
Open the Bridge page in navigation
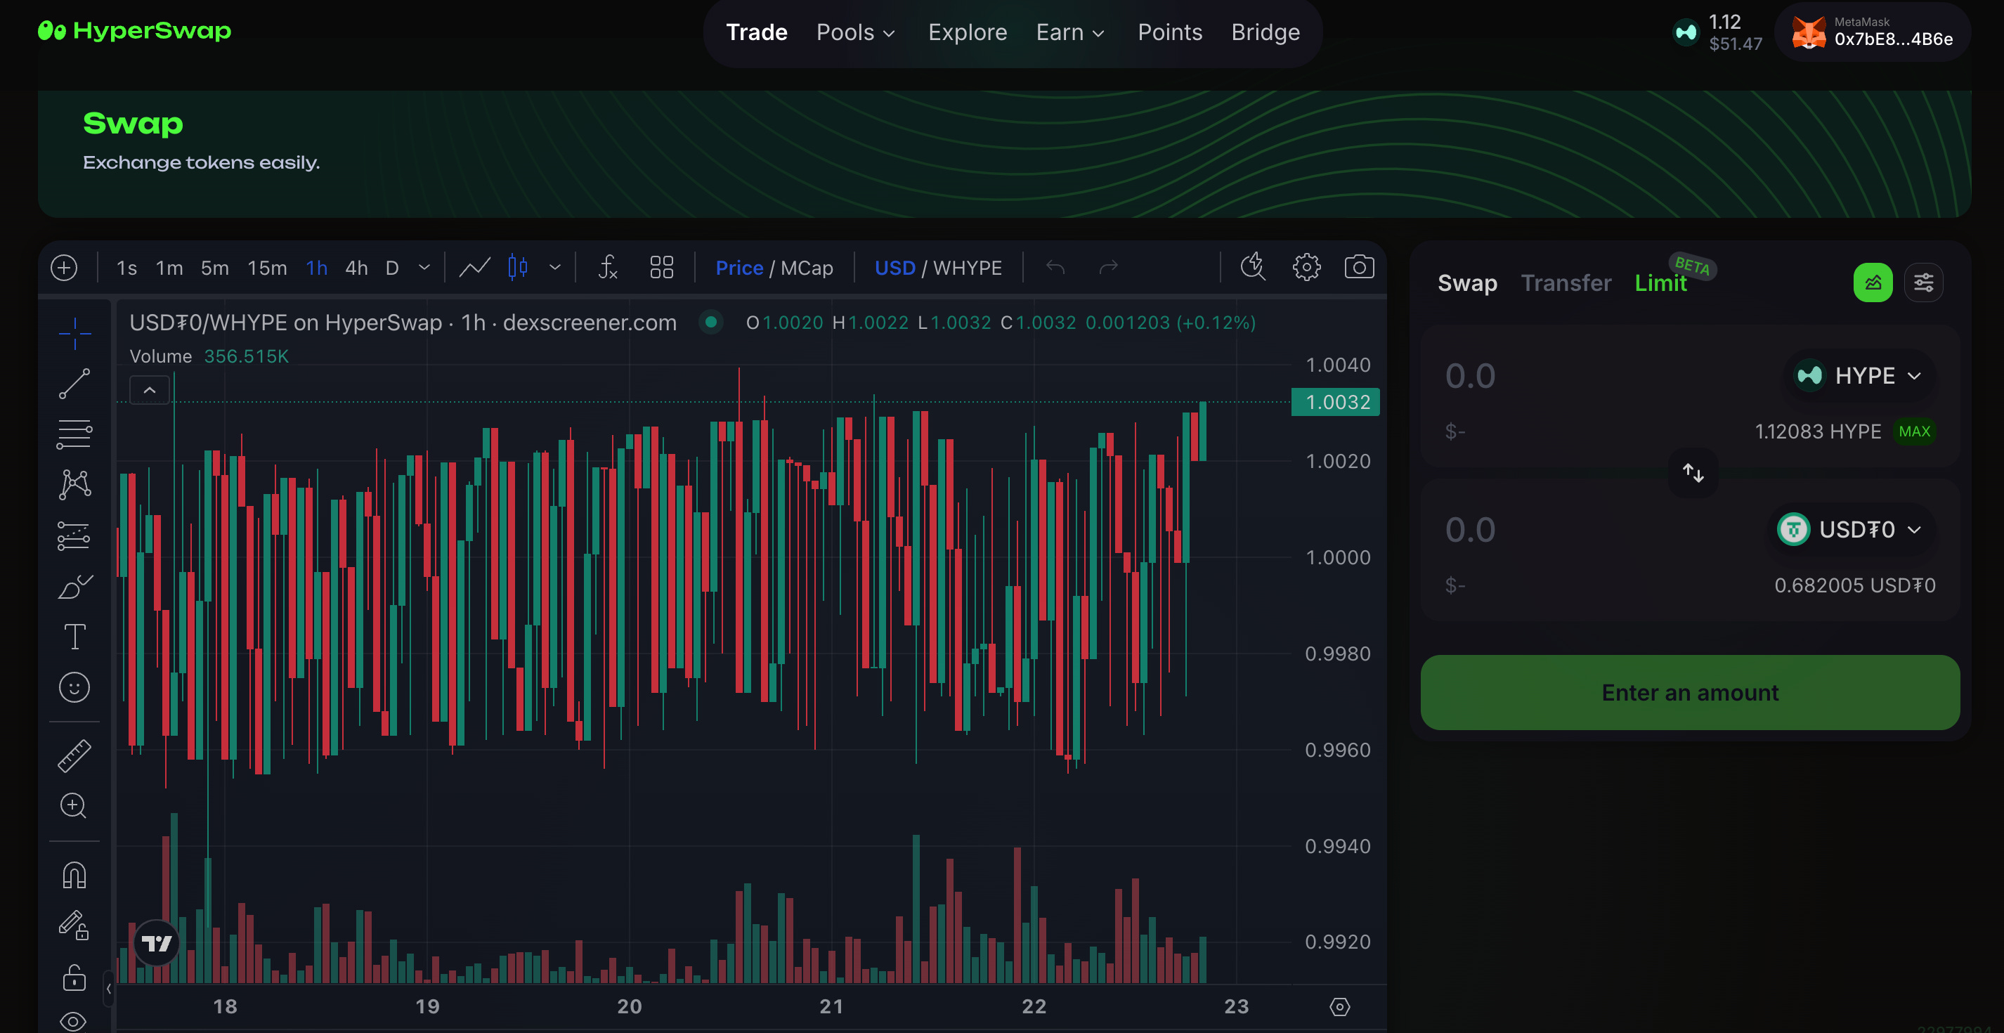pyautogui.click(x=1265, y=32)
